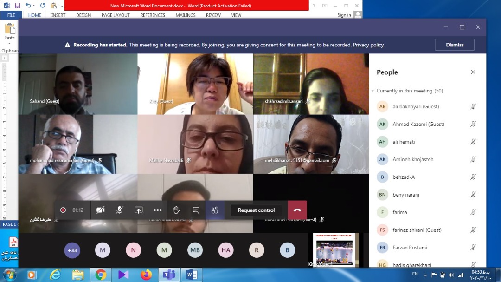
Task: Switch to Word's DESIGN tab
Action: click(83, 15)
